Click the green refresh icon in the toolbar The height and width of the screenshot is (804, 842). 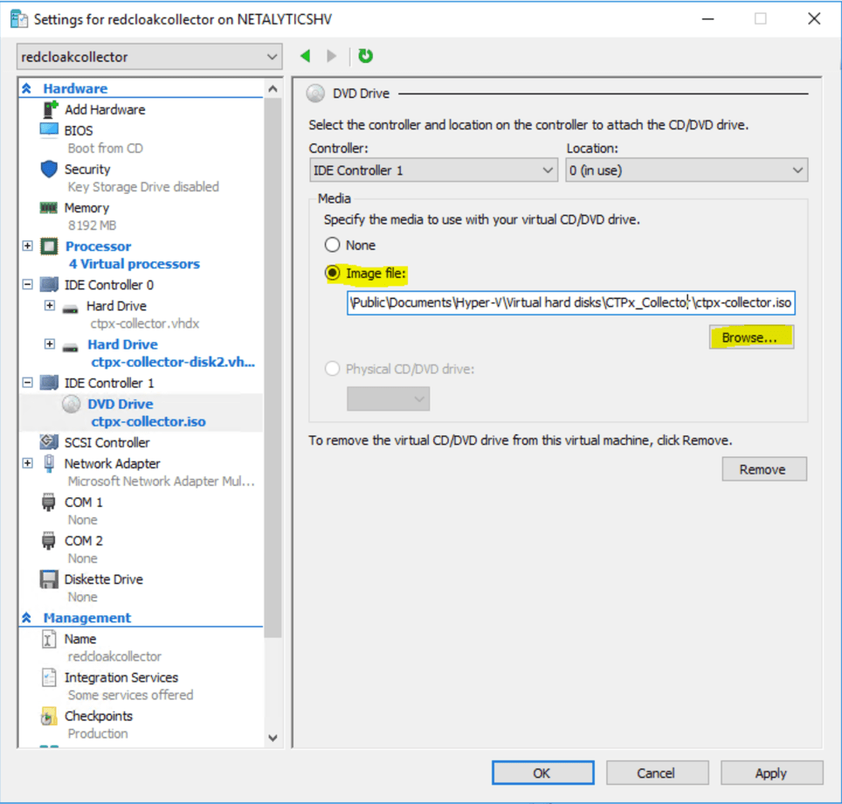click(x=365, y=56)
